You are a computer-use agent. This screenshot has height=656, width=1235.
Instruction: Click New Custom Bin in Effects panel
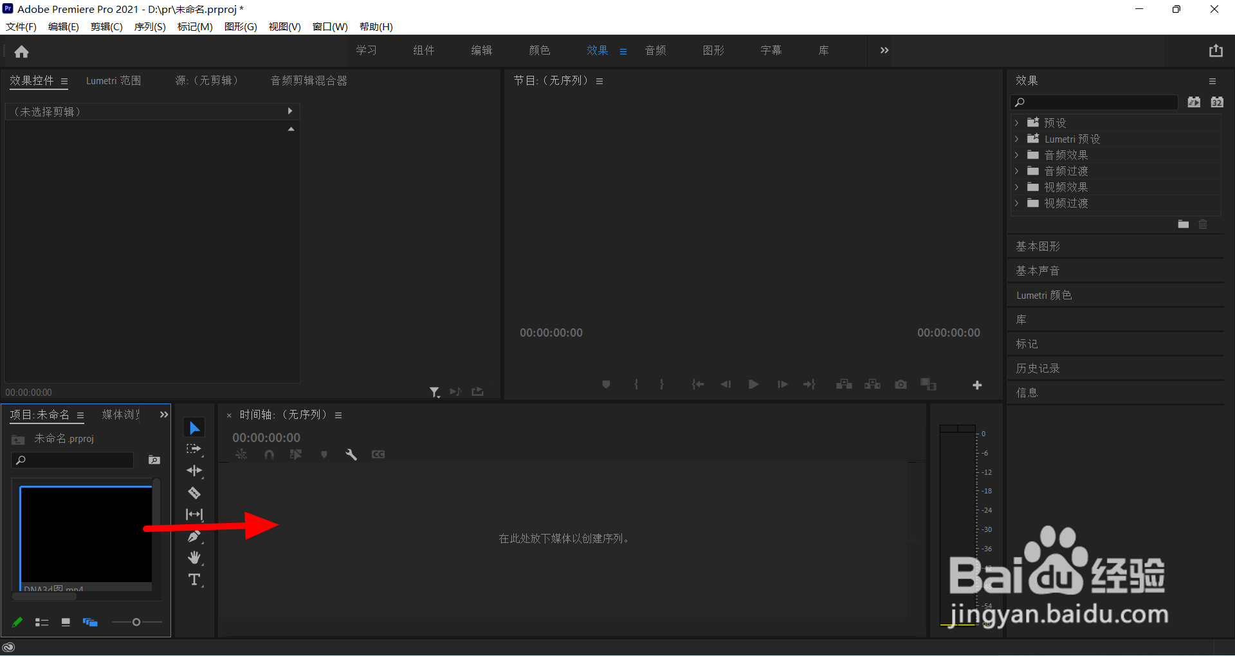[1183, 224]
